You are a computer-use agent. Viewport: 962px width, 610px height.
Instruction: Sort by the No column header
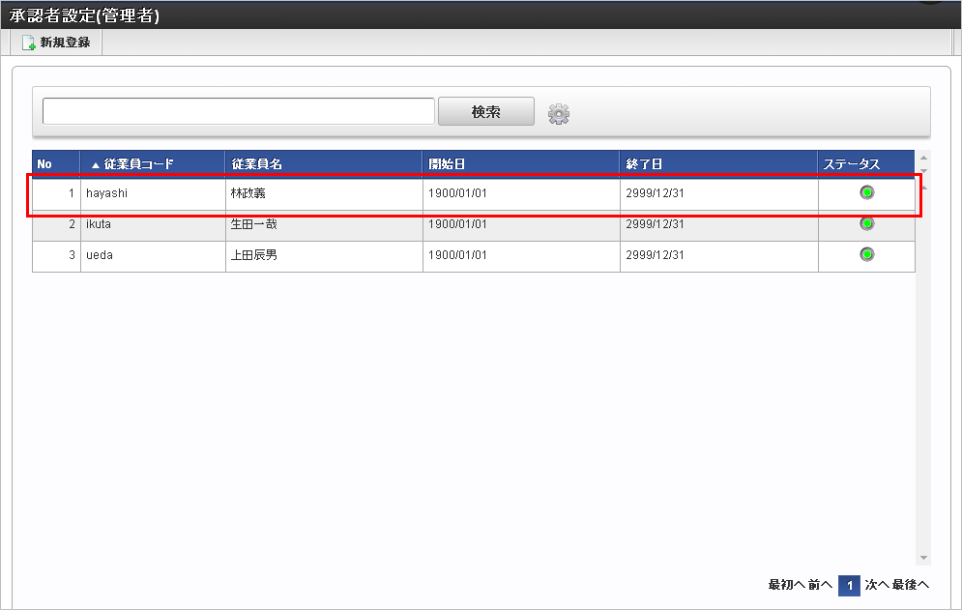click(56, 163)
